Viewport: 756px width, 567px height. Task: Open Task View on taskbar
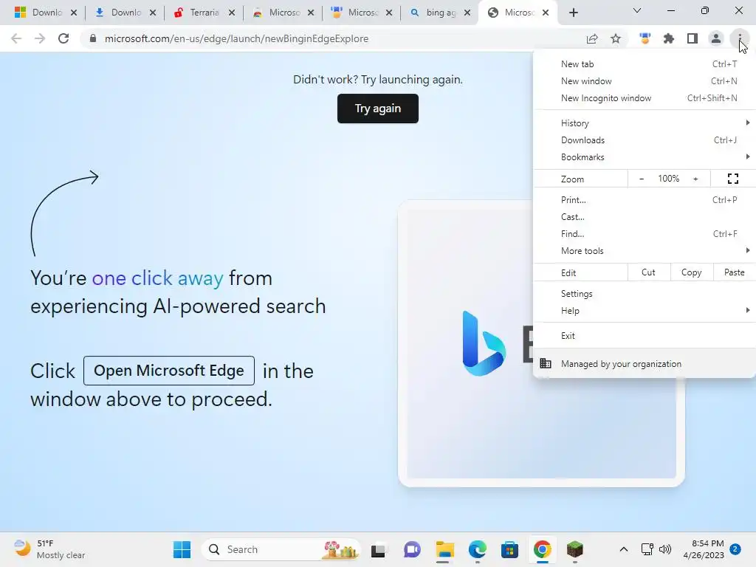point(378,549)
